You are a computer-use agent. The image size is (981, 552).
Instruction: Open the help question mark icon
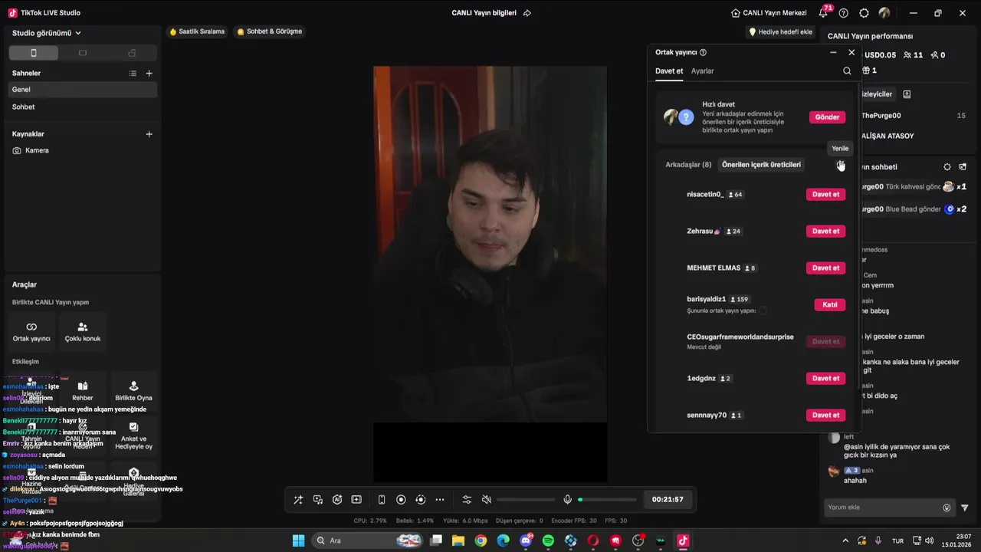tap(844, 13)
